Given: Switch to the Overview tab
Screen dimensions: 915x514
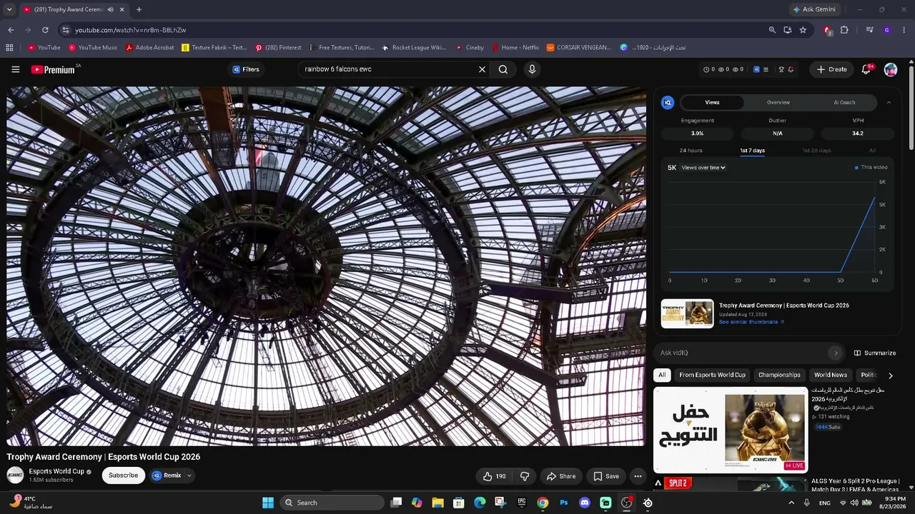Looking at the screenshot, I should coord(778,102).
